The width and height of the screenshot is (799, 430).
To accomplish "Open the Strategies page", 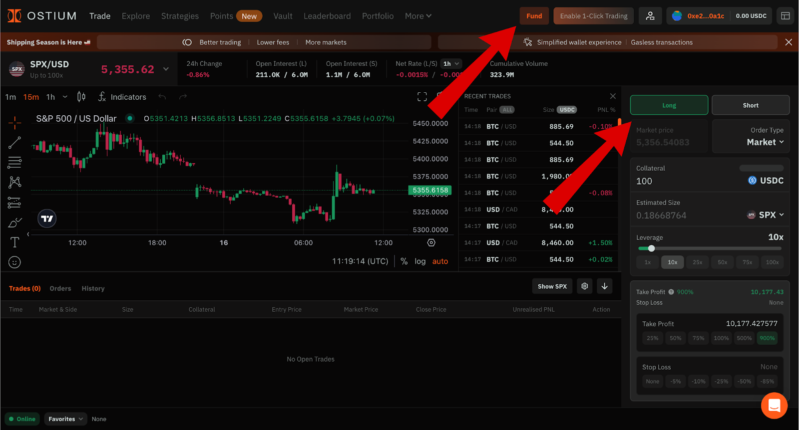I will coord(180,16).
